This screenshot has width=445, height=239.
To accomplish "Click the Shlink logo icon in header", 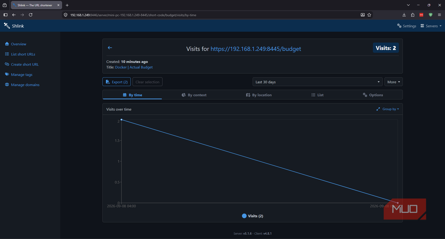I will tap(7, 26).
